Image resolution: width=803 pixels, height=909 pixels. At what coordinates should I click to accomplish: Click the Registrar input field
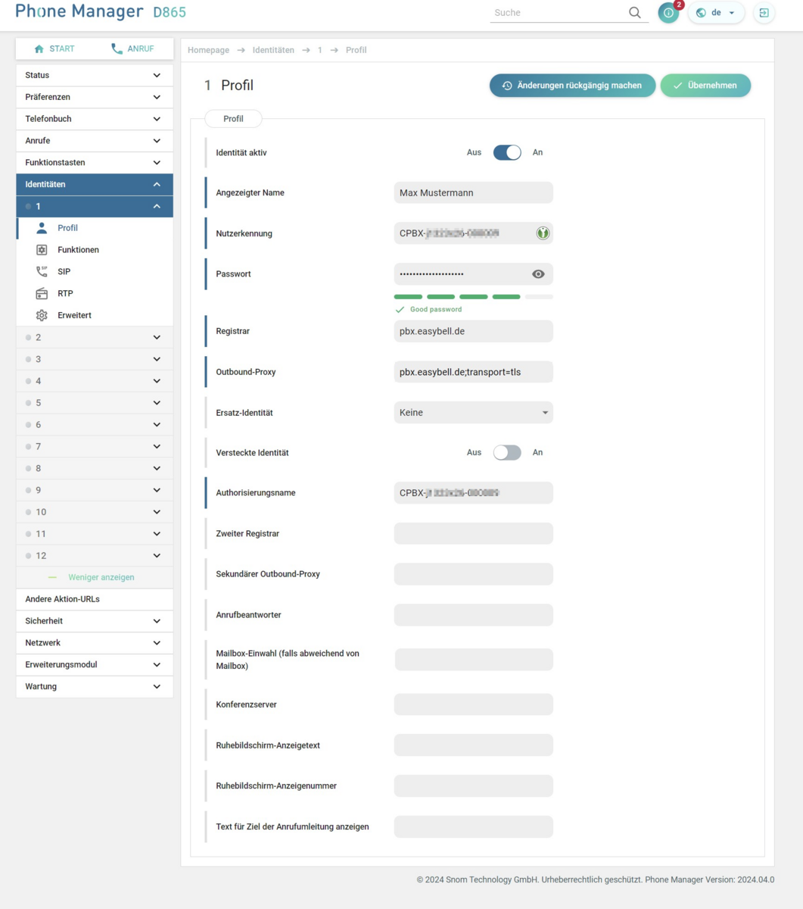pyautogui.click(x=473, y=332)
